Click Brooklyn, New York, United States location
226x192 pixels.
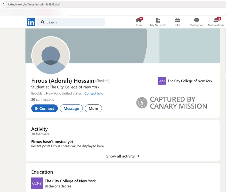tap(56, 93)
